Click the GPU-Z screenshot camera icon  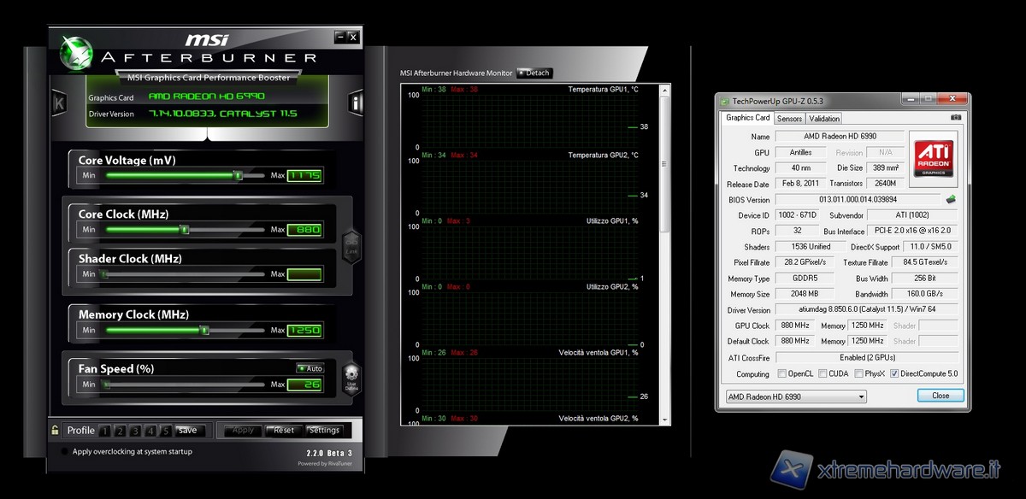coord(956,117)
